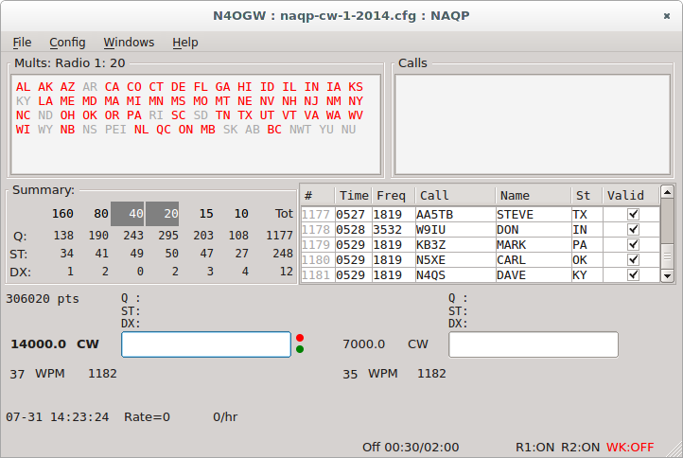Viewport: 683px width, 458px height.
Task: Click callsign W9IU in the log
Action: click(430, 230)
